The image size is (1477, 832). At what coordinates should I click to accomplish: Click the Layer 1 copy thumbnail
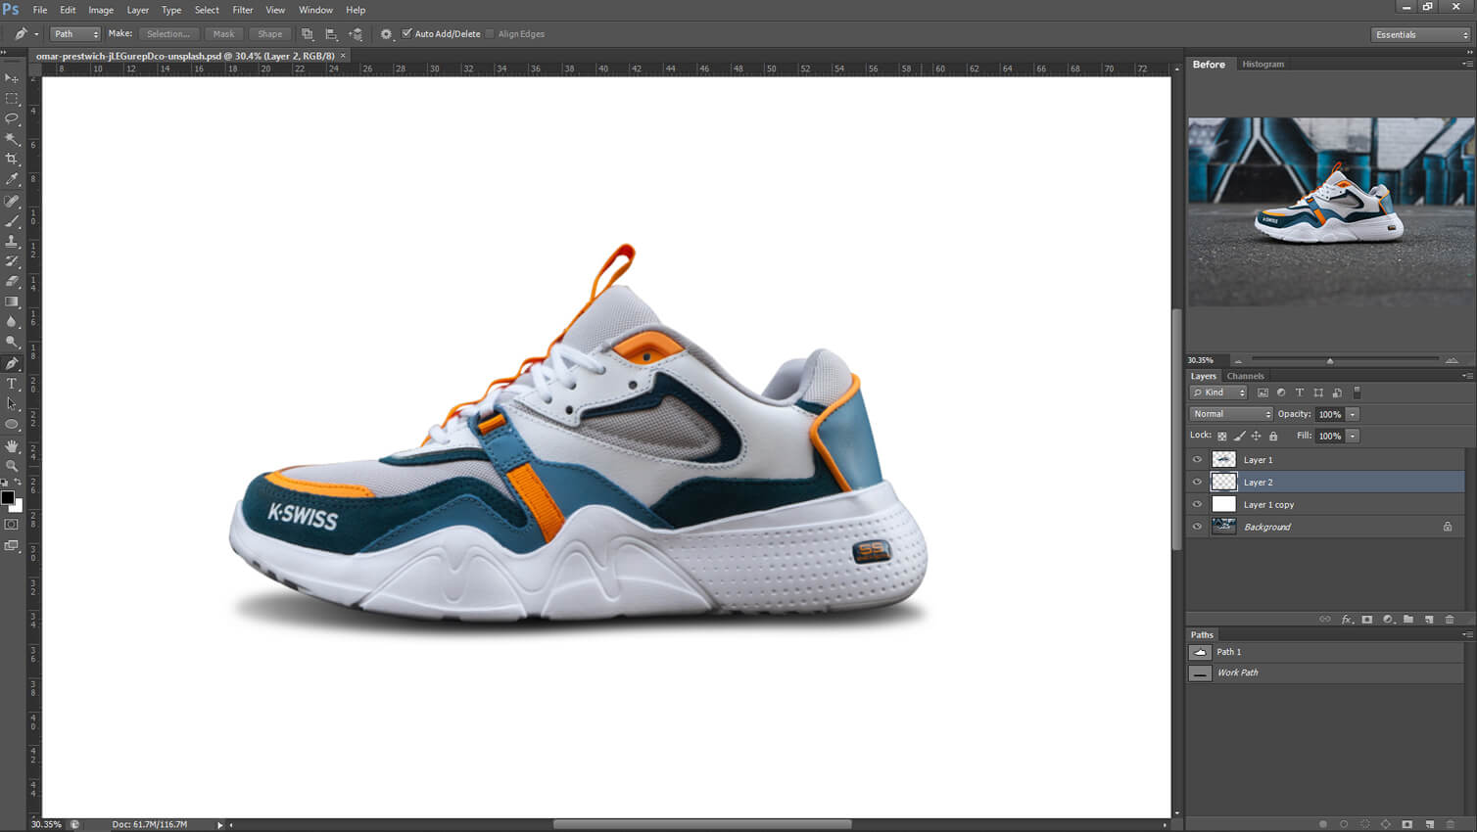click(x=1224, y=505)
